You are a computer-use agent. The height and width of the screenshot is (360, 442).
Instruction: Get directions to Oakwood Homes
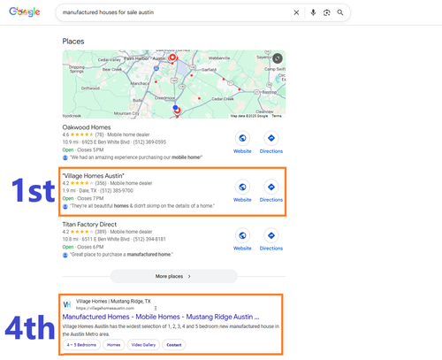271,138
